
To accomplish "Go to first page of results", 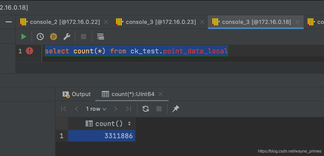I will tap(64, 109).
